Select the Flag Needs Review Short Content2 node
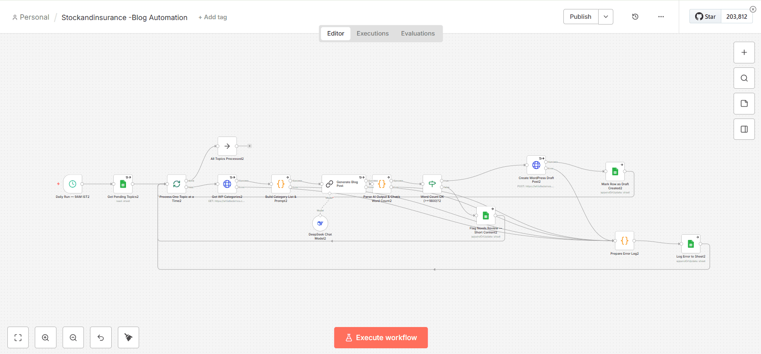 (486, 215)
